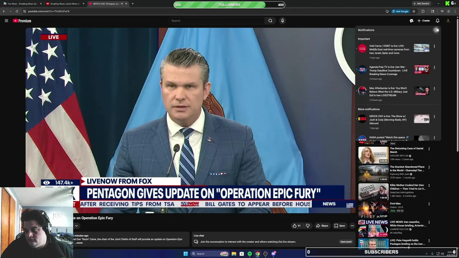Open options for Daniel Marsh video

pyautogui.click(x=429, y=149)
